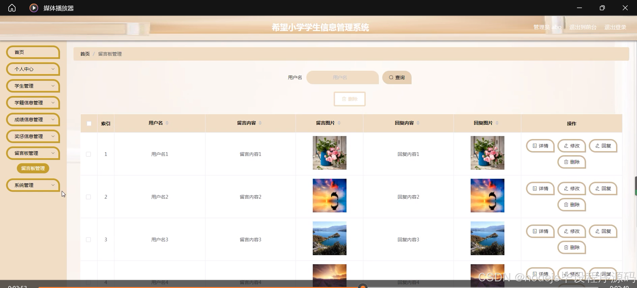Open the lake 回复图片 thumbnail in row 3
Screen dimensions: 637x288
tap(487, 238)
